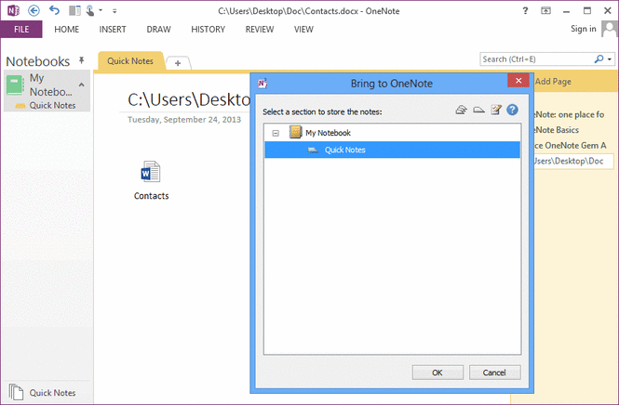This screenshot has width=619, height=405.
Task: Open page 'Note: one place fo' in page list
Action: (569, 114)
